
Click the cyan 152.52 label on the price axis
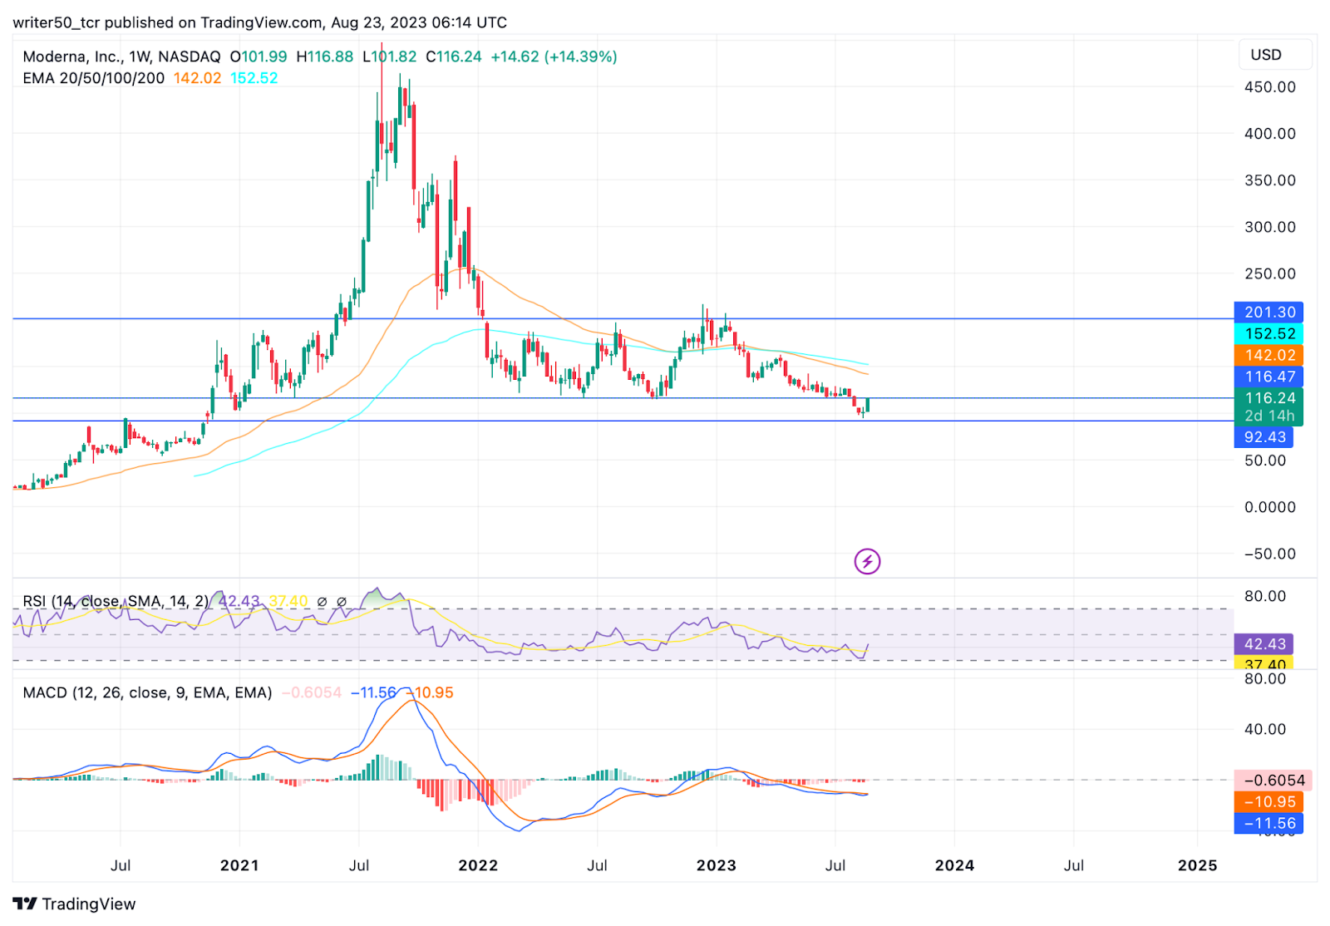tap(1268, 334)
